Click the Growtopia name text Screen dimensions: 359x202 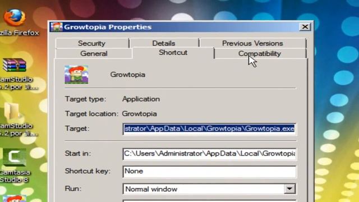pos(127,75)
